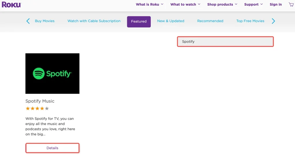Open Details for Spotify Music
This screenshot has width=295, height=155.
(x=52, y=148)
